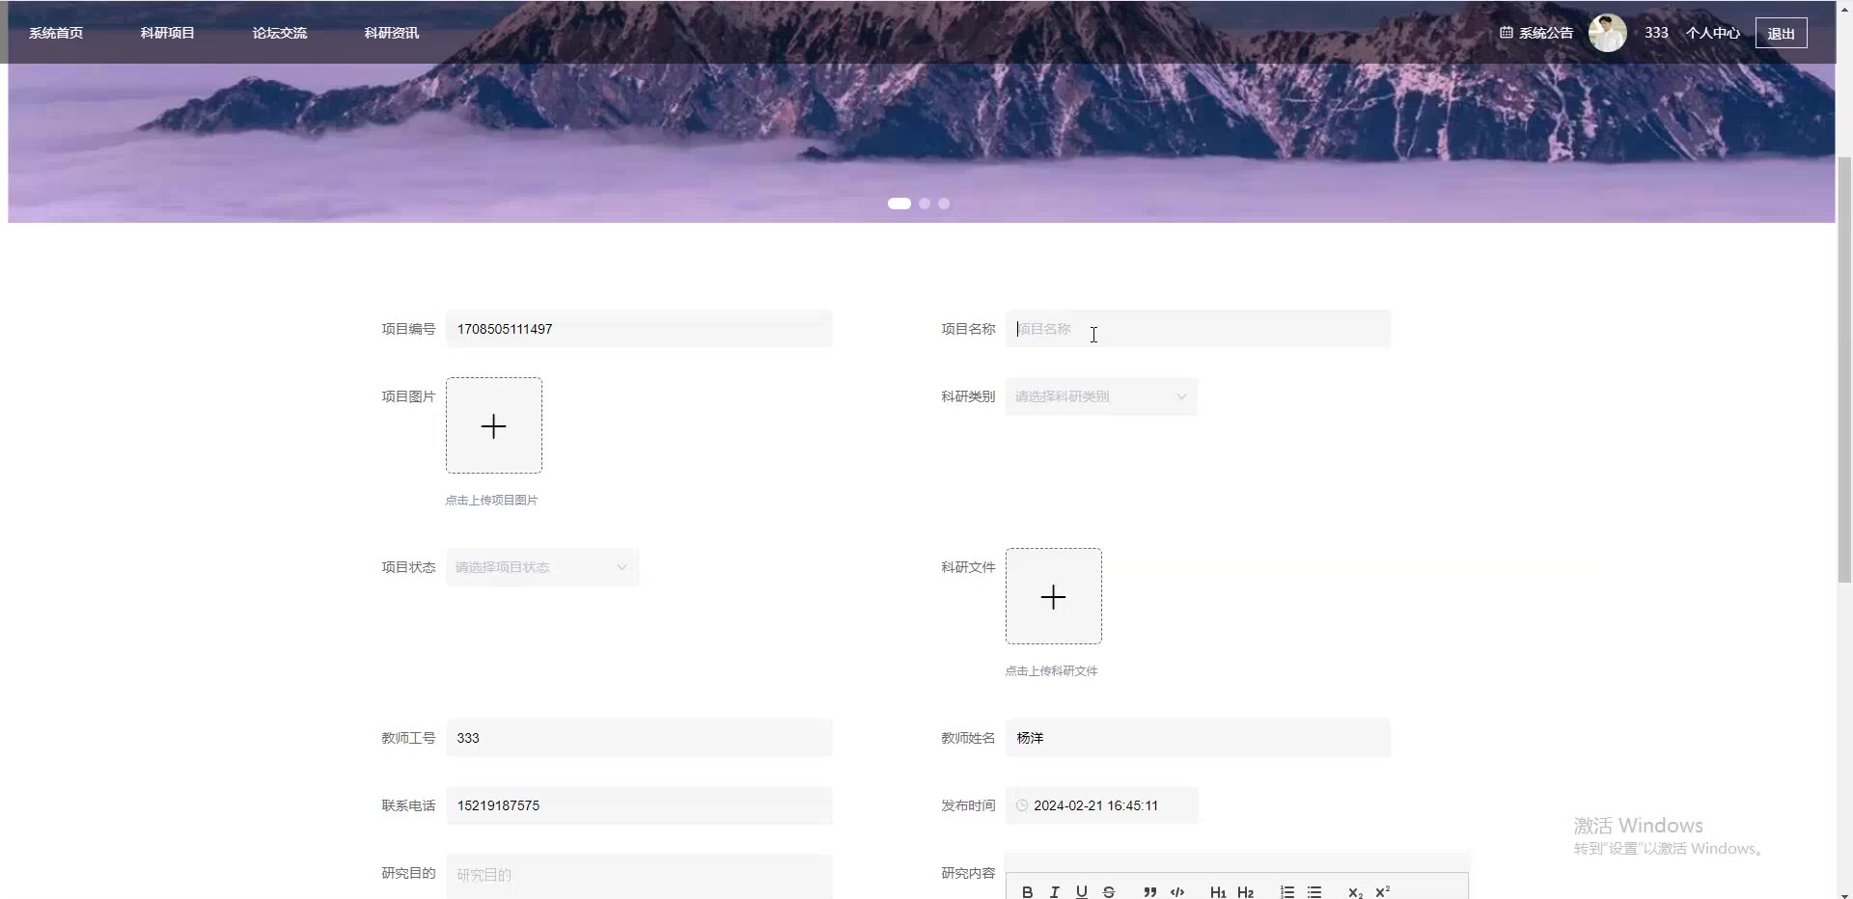Image resolution: width=1853 pixels, height=899 pixels.
Task: Apply underline formatting
Action: point(1082,892)
